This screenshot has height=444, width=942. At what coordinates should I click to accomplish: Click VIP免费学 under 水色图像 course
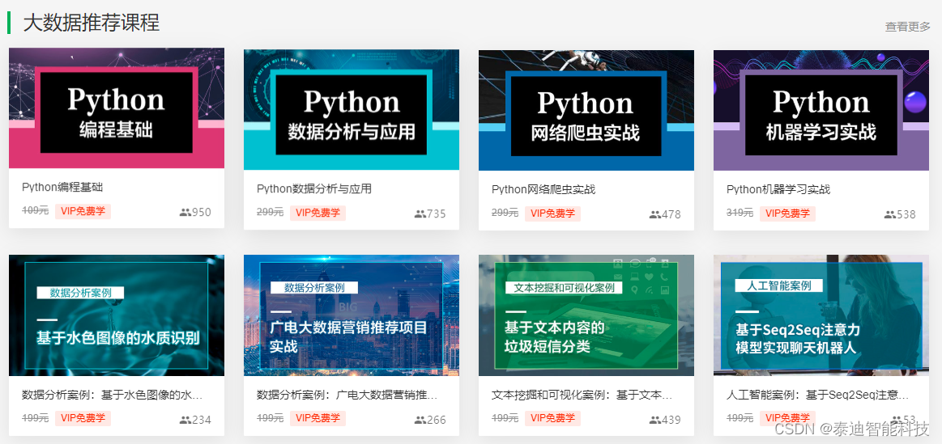83,418
